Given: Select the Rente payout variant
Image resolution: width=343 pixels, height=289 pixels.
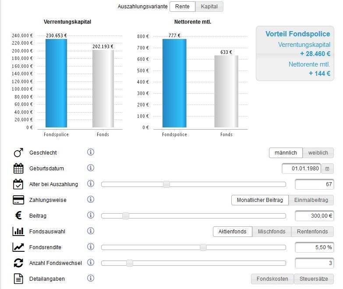Looking at the screenshot, I should pos(182,7).
